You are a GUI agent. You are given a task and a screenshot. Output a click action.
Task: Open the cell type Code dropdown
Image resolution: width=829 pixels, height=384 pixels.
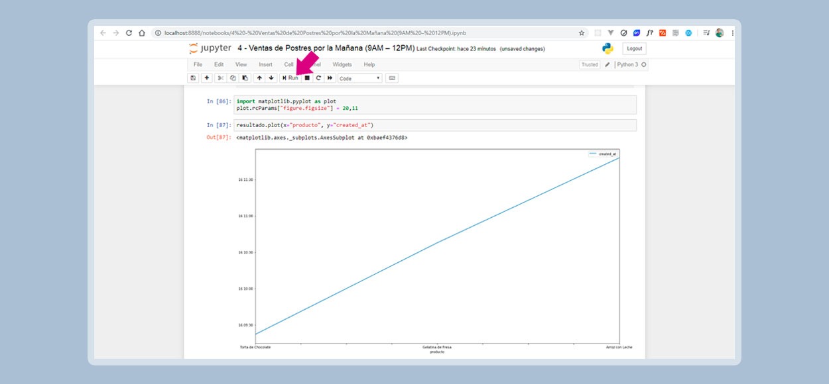[360, 78]
